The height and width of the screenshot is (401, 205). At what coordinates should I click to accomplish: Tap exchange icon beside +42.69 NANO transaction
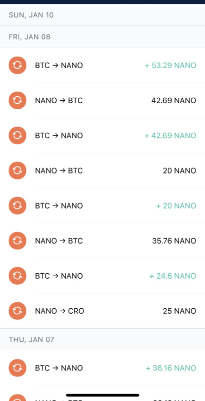tap(17, 135)
